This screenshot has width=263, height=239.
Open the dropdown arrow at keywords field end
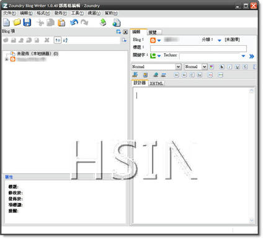(243, 56)
